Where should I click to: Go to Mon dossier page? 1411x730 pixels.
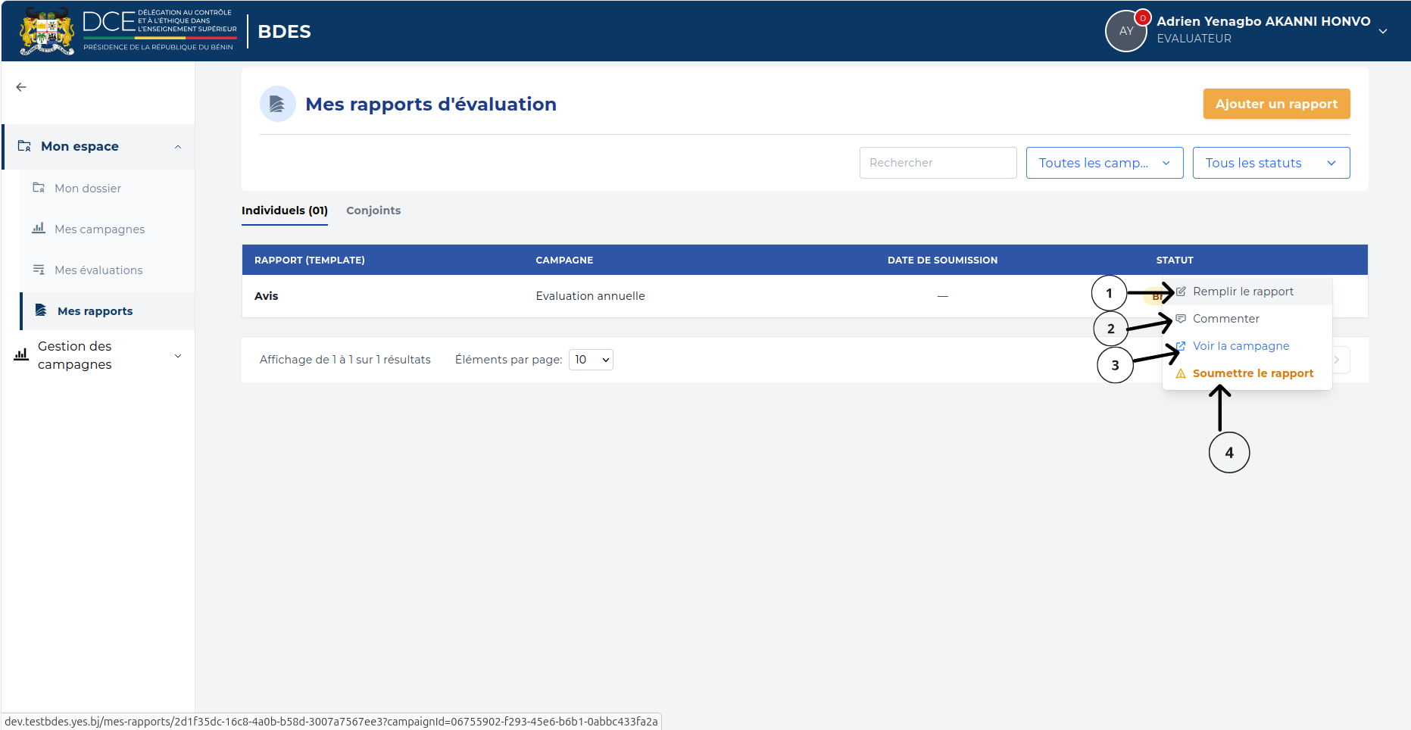coord(87,188)
